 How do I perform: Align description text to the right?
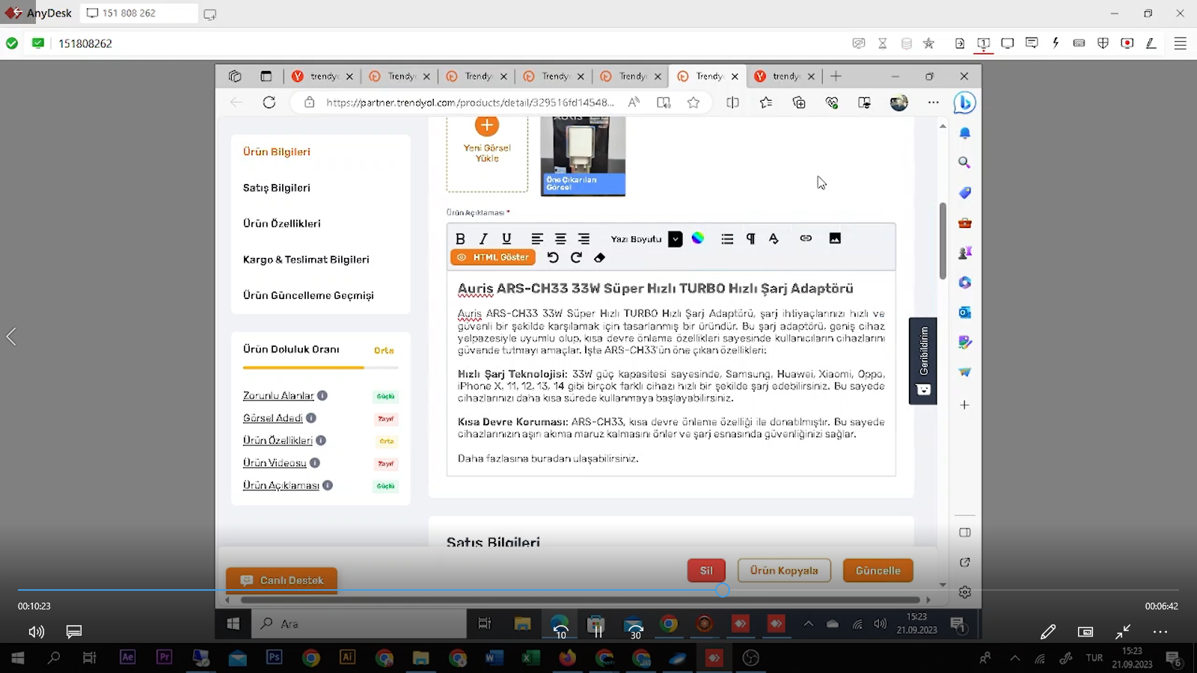point(584,239)
